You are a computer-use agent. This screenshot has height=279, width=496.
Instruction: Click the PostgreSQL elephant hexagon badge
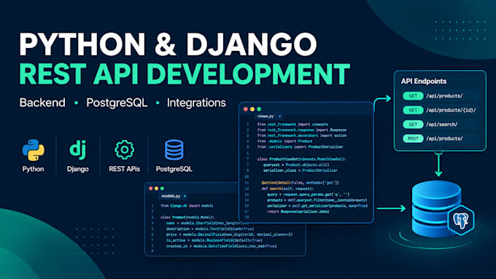[x=461, y=220]
